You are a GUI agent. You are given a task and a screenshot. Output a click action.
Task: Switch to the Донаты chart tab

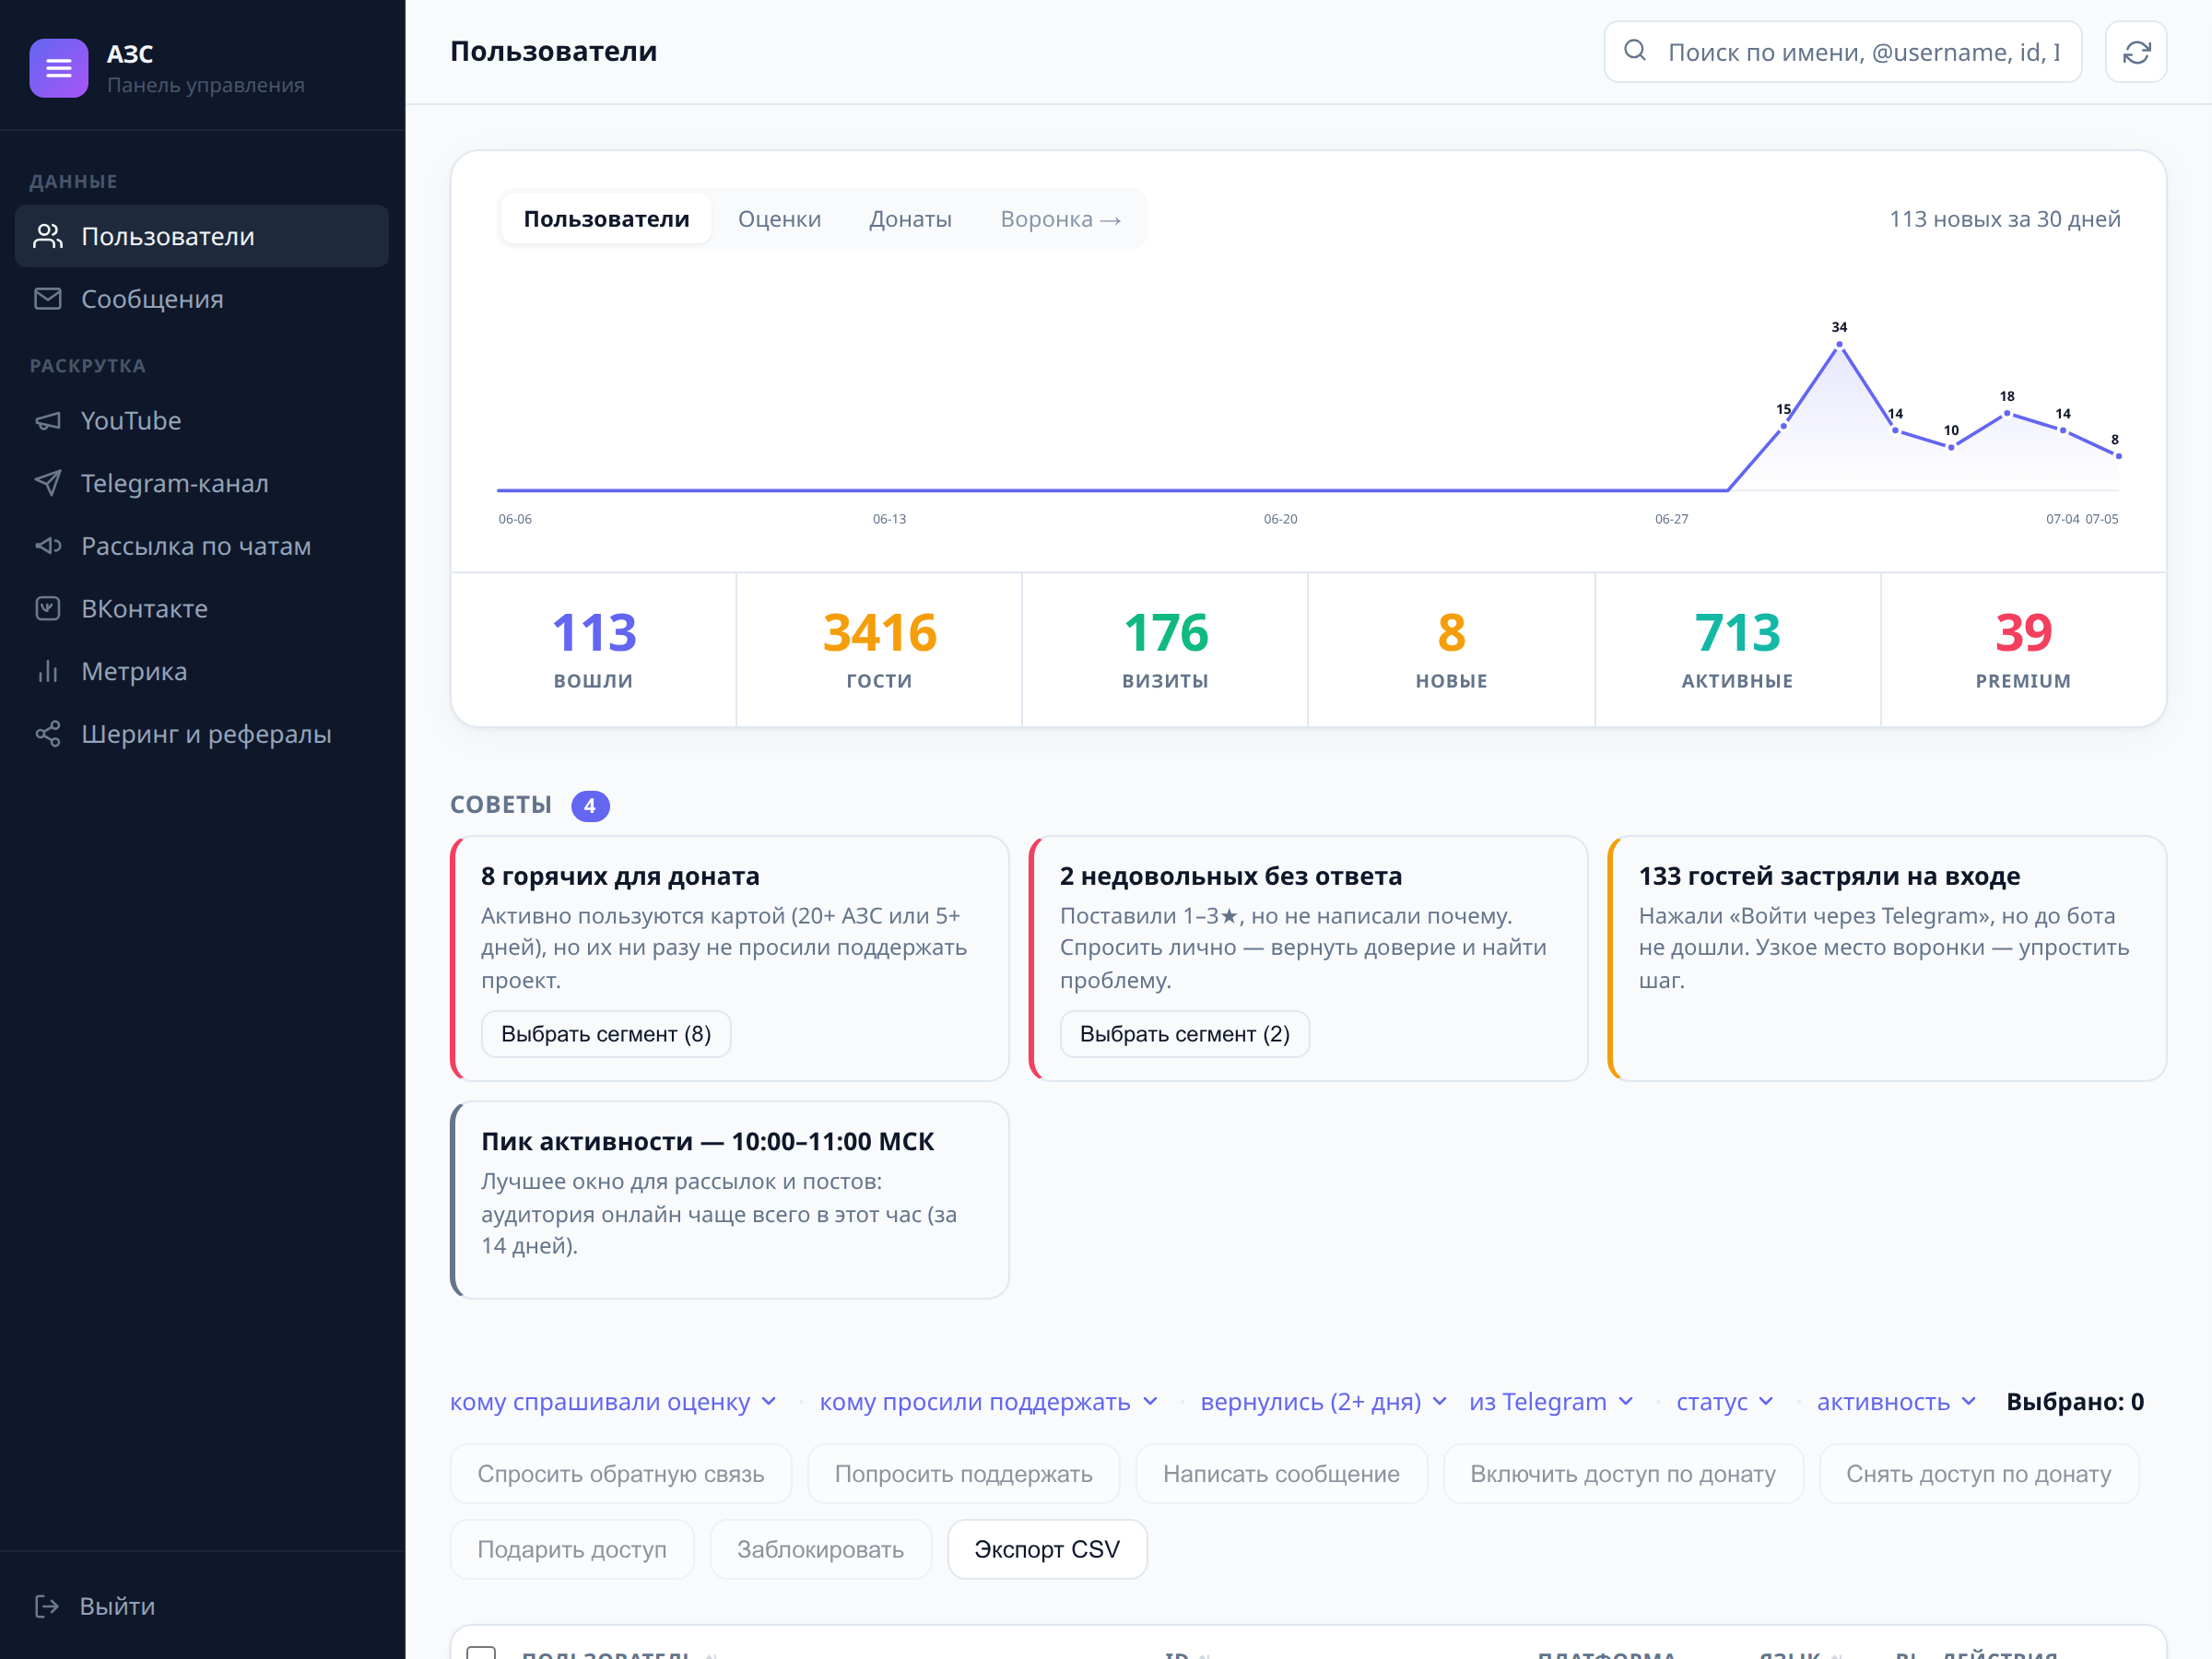[910, 219]
